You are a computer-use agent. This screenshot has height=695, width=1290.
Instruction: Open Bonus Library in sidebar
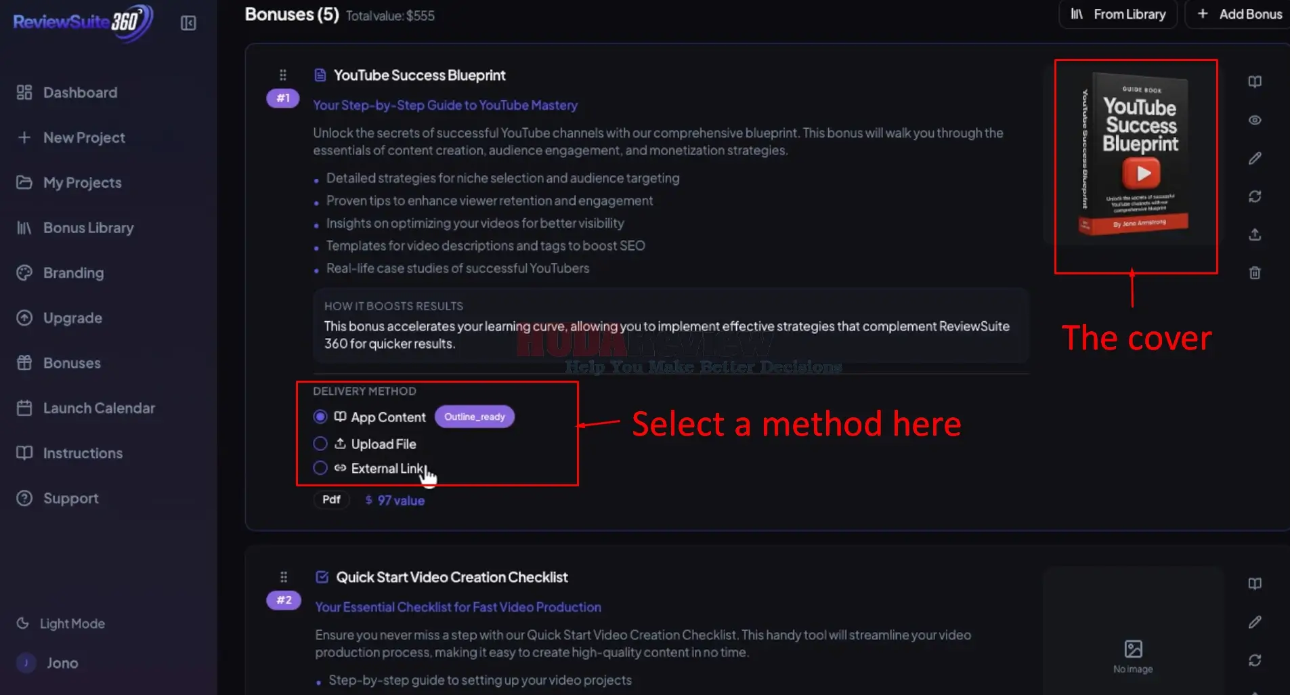pos(88,228)
